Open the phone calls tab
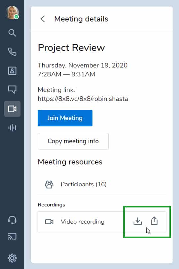Image resolution: width=179 pixels, height=269 pixels. pyautogui.click(x=12, y=52)
